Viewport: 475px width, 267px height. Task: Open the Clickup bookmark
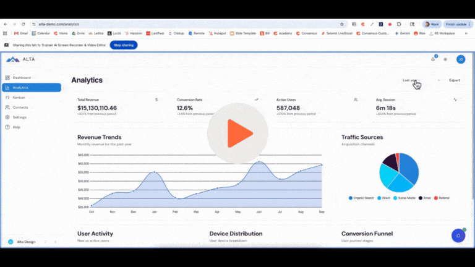click(176, 33)
